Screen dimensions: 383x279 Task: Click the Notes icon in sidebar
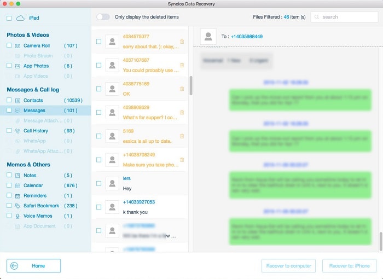point(18,176)
